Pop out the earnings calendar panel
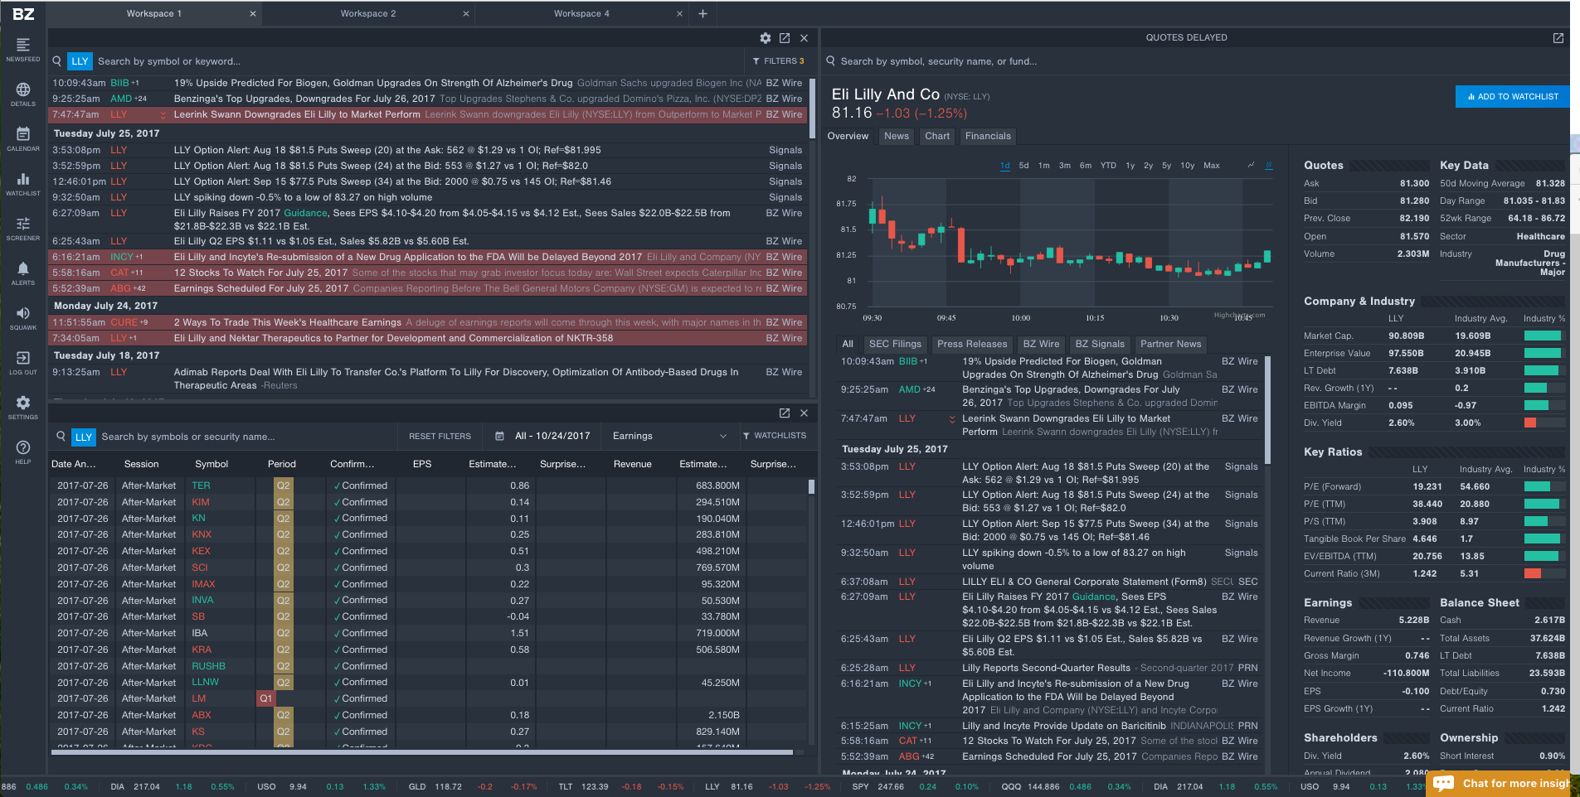Image resolution: width=1580 pixels, height=797 pixels. click(785, 413)
